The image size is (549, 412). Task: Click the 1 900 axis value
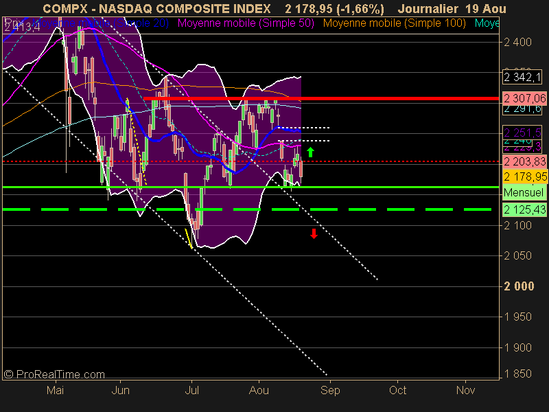[x=517, y=347]
